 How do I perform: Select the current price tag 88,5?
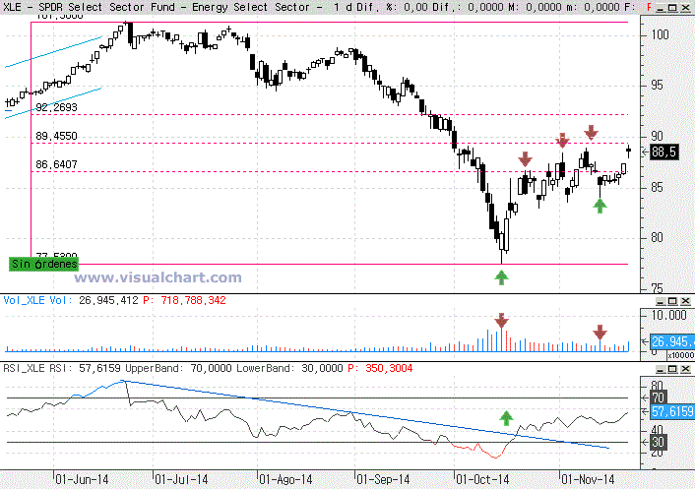(x=663, y=153)
